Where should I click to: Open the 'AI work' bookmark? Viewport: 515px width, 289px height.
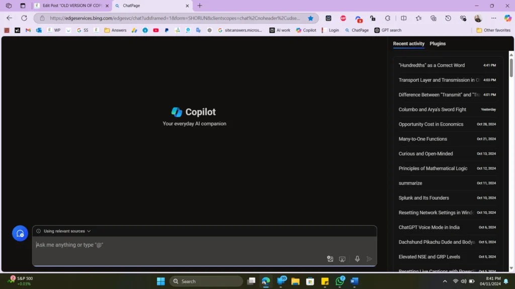pos(280,30)
